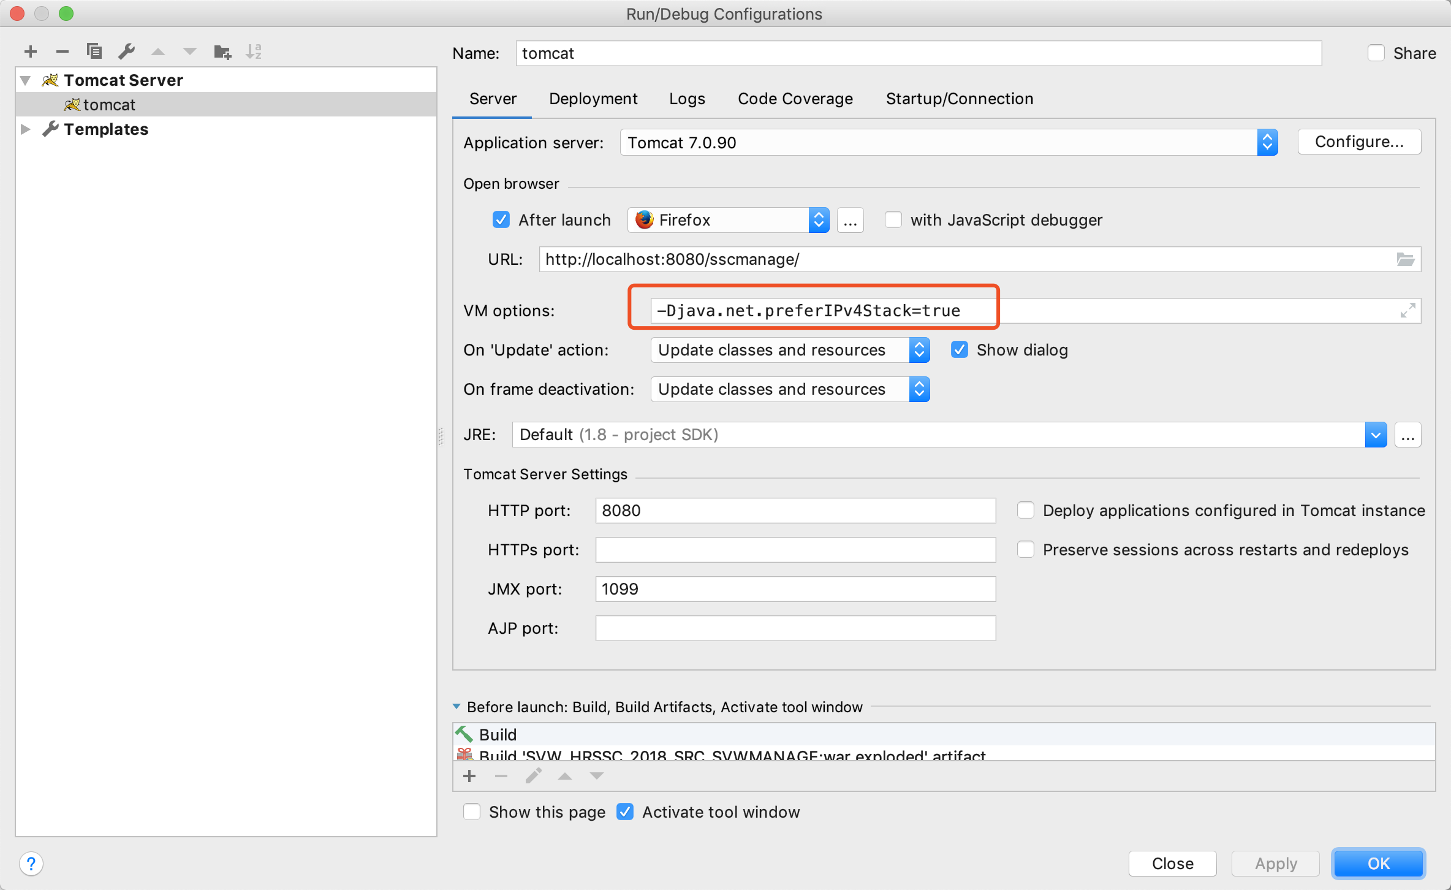The image size is (1451, 890).
Task: Select Build artifact task row
Action: point(944,754)
